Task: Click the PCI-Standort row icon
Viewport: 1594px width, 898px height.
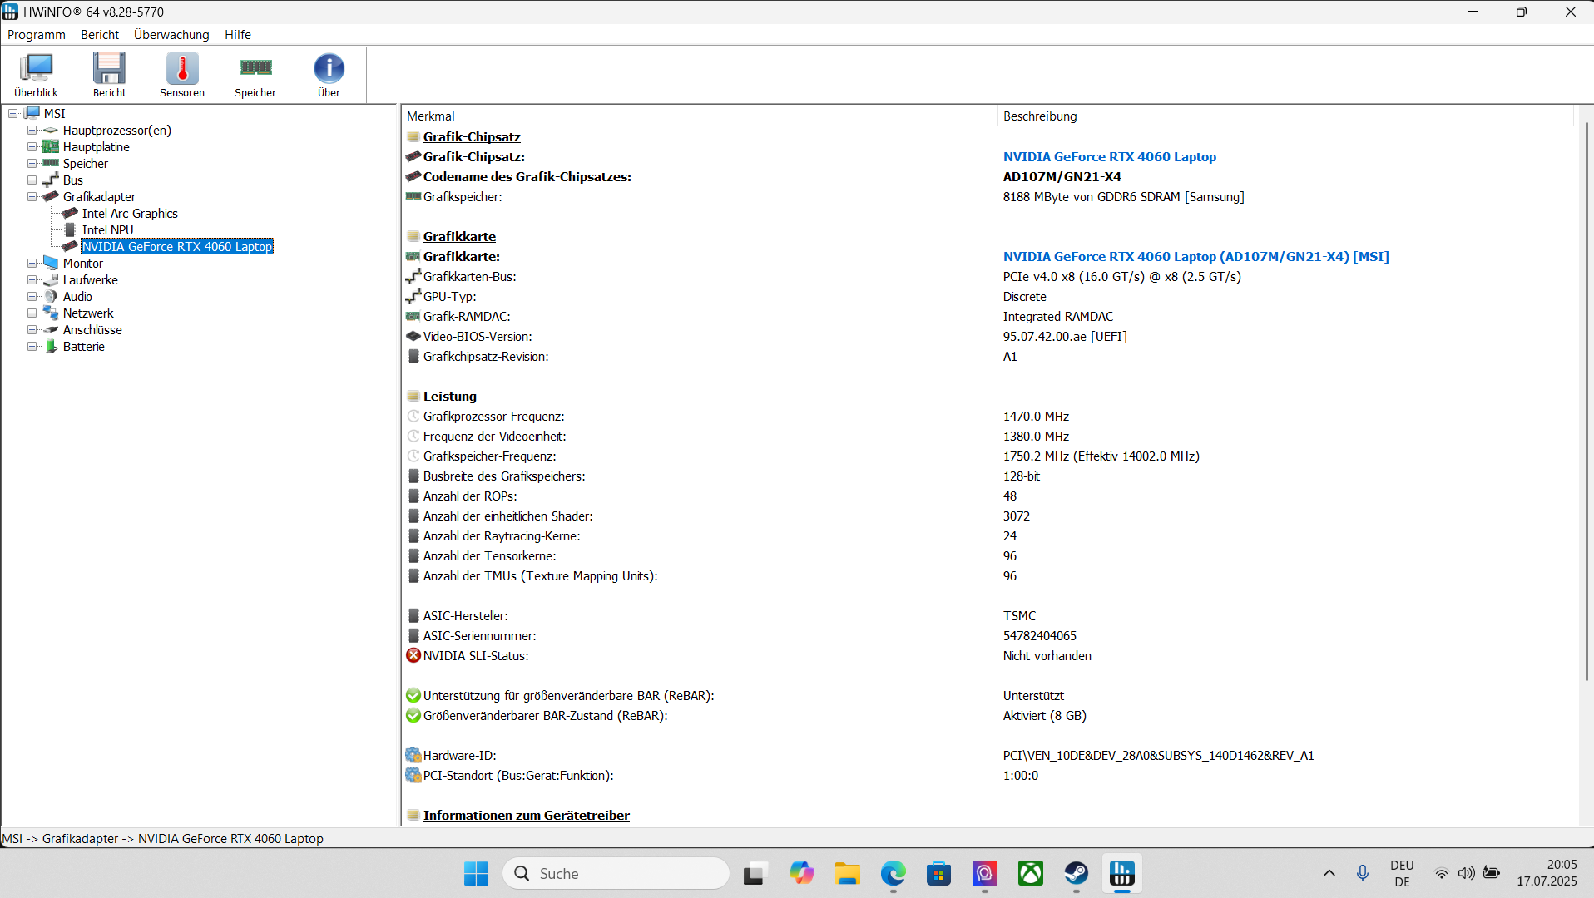Action: tap(413, 775)
